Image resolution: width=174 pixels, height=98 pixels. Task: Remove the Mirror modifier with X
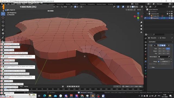pyautogui.click(x=169, y=45)
